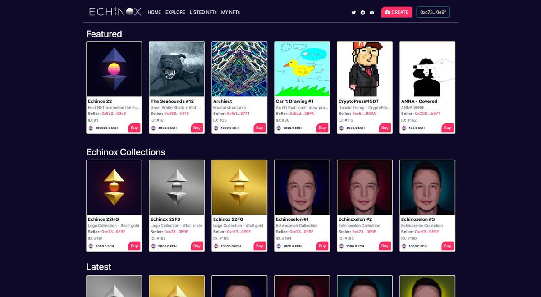Buy the Echinoxelon #1 NFT
Screen dimensions: 541x297
[x=322, y=246]
